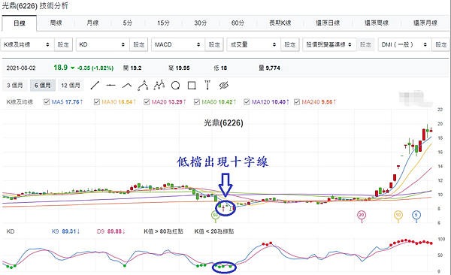Click 設定 next to KD dropdown
The height and width of the screenshot is (275, 451).
[x=138, y=44]
